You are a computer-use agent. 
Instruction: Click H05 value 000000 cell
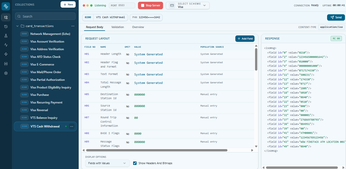pos(140,95)
